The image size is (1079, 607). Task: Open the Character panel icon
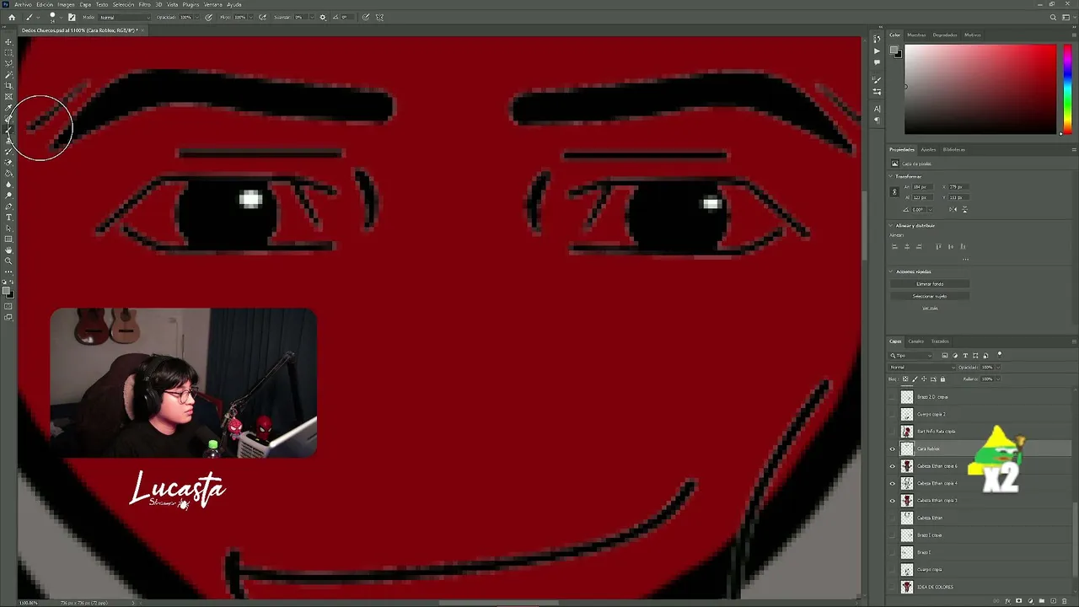(x=877, y=109)
